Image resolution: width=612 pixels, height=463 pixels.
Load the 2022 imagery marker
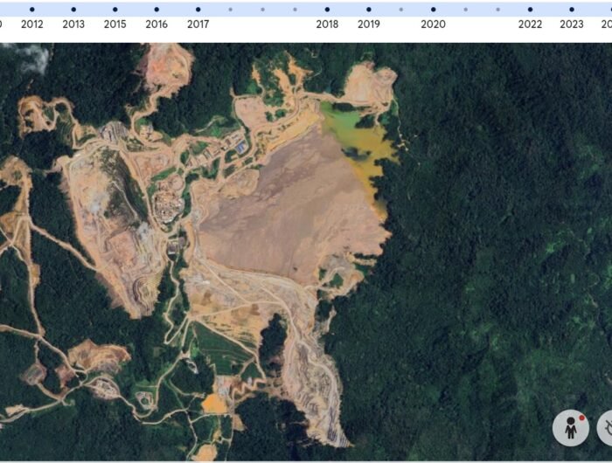(x=530, y=10)
